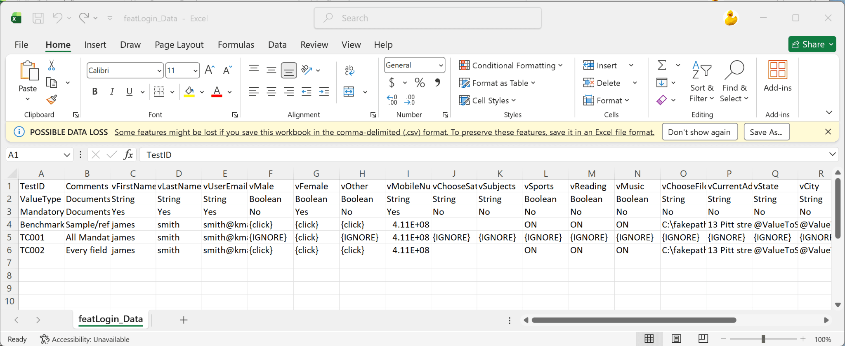Switch to Page Layout view button
845x346 pixels.
pos(676,339)
